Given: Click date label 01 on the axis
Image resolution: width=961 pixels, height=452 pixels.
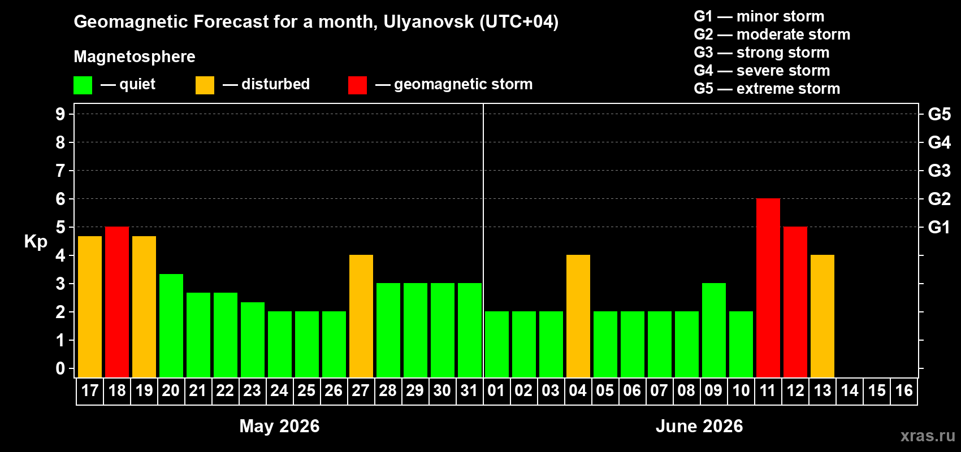Looking at the screenshot, I should [x=496, y=390].
